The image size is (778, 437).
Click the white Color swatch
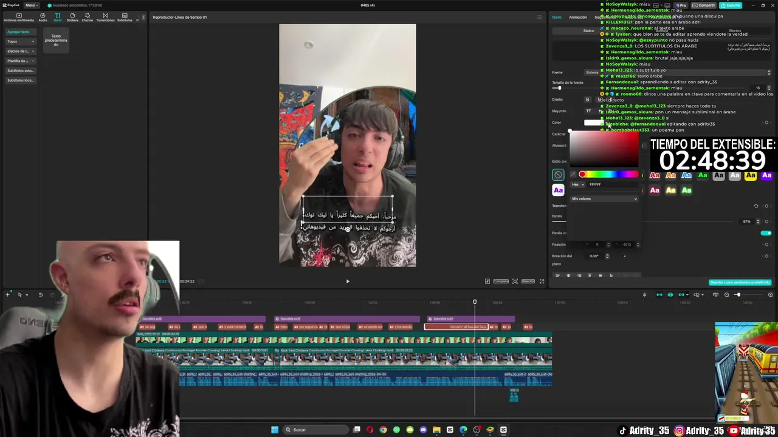(593, 123)
